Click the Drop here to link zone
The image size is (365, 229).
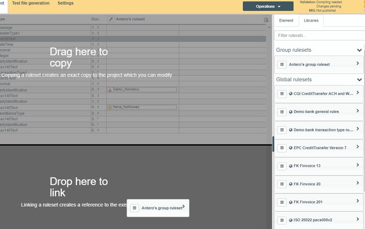coord(136,187)
